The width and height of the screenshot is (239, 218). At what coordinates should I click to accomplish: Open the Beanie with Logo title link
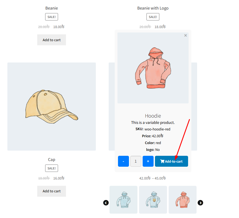point(153,8)
